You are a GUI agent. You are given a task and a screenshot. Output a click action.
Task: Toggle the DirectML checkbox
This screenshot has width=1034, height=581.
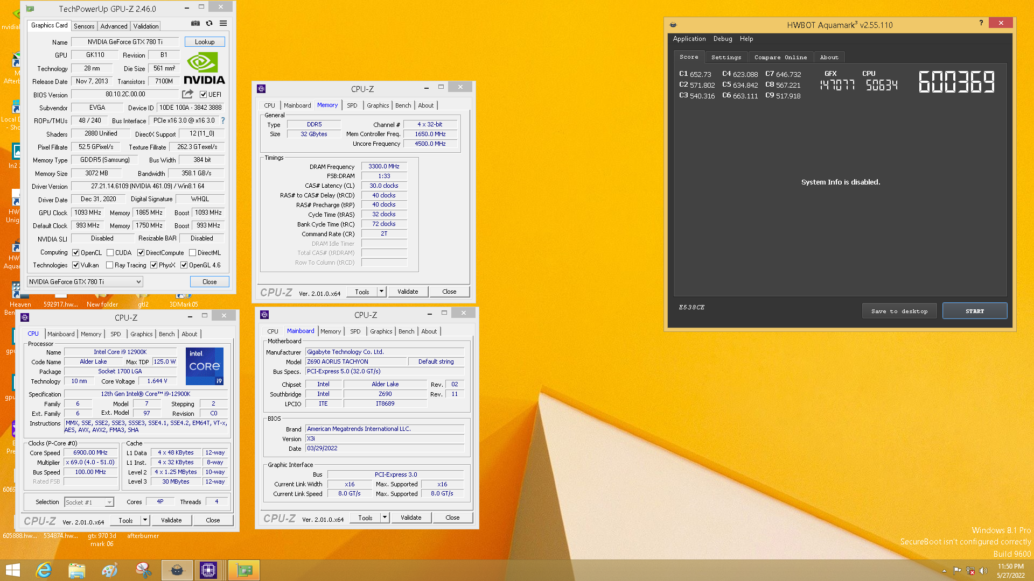point(192,253)
